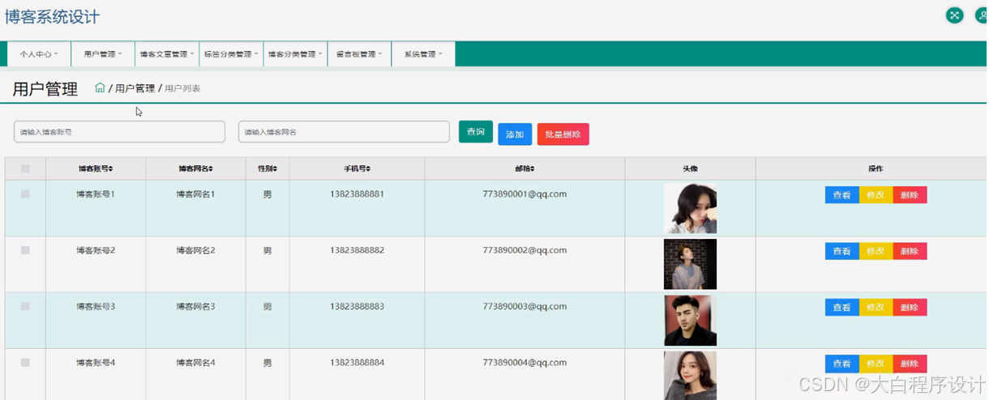The image size is (989, 400).
Task: Expand the 留言板管理 dropdown menu
Action: pyautogui.click(x=359, y=54)
